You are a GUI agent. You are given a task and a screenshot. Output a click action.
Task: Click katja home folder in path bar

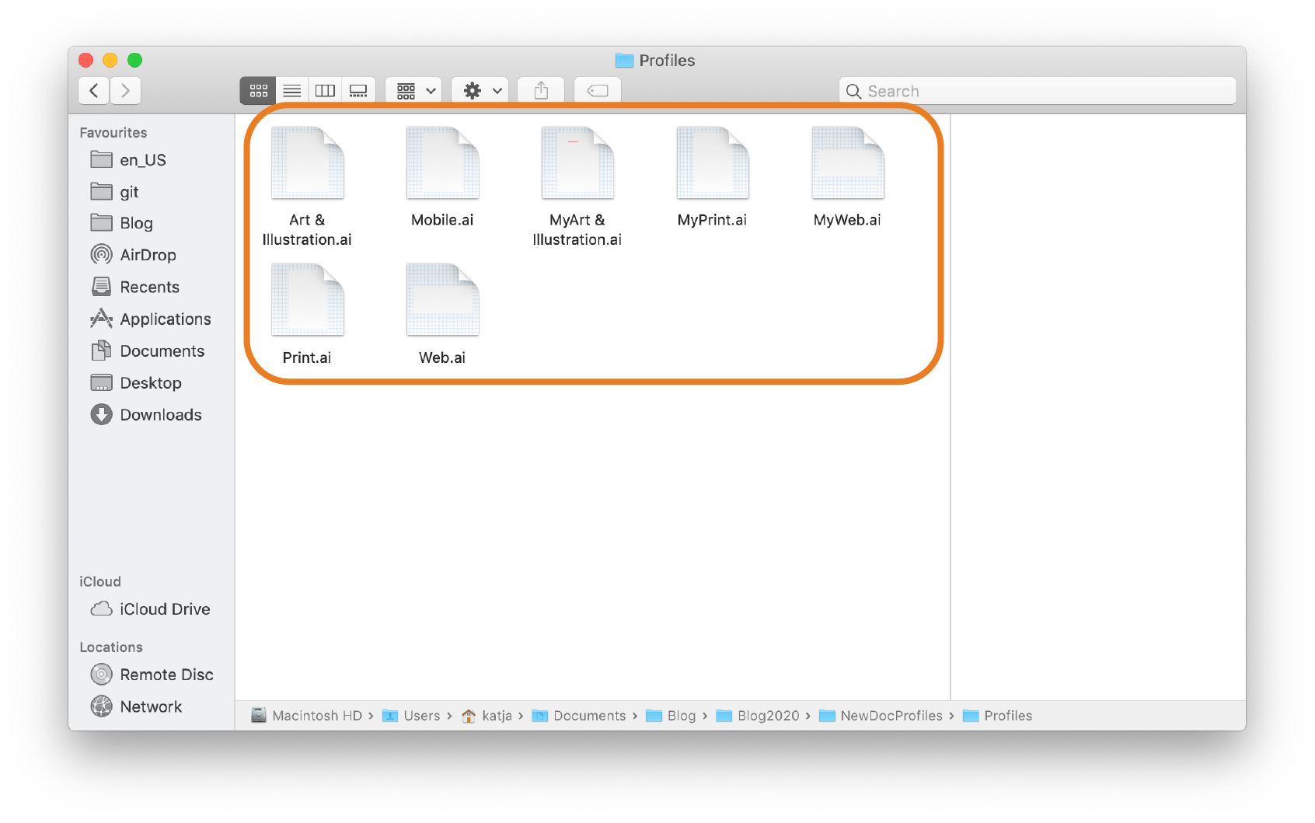point(487,715)
